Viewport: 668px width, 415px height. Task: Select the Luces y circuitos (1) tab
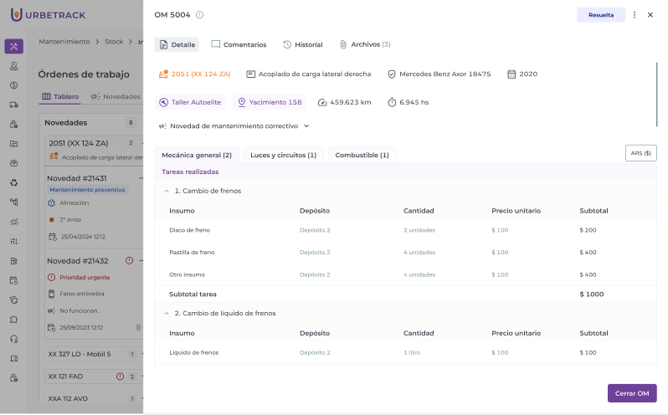[x=283, y=156]
